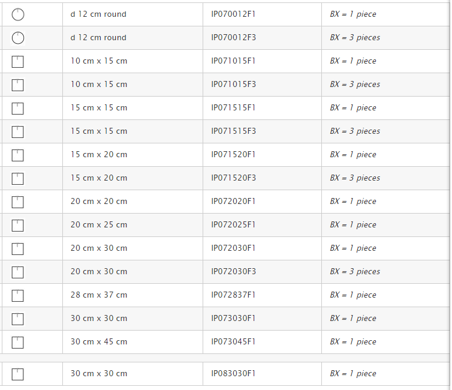
Task: Click the square icon for the 30 cm x 45 cm row
Action: click(x=18, y=342)
